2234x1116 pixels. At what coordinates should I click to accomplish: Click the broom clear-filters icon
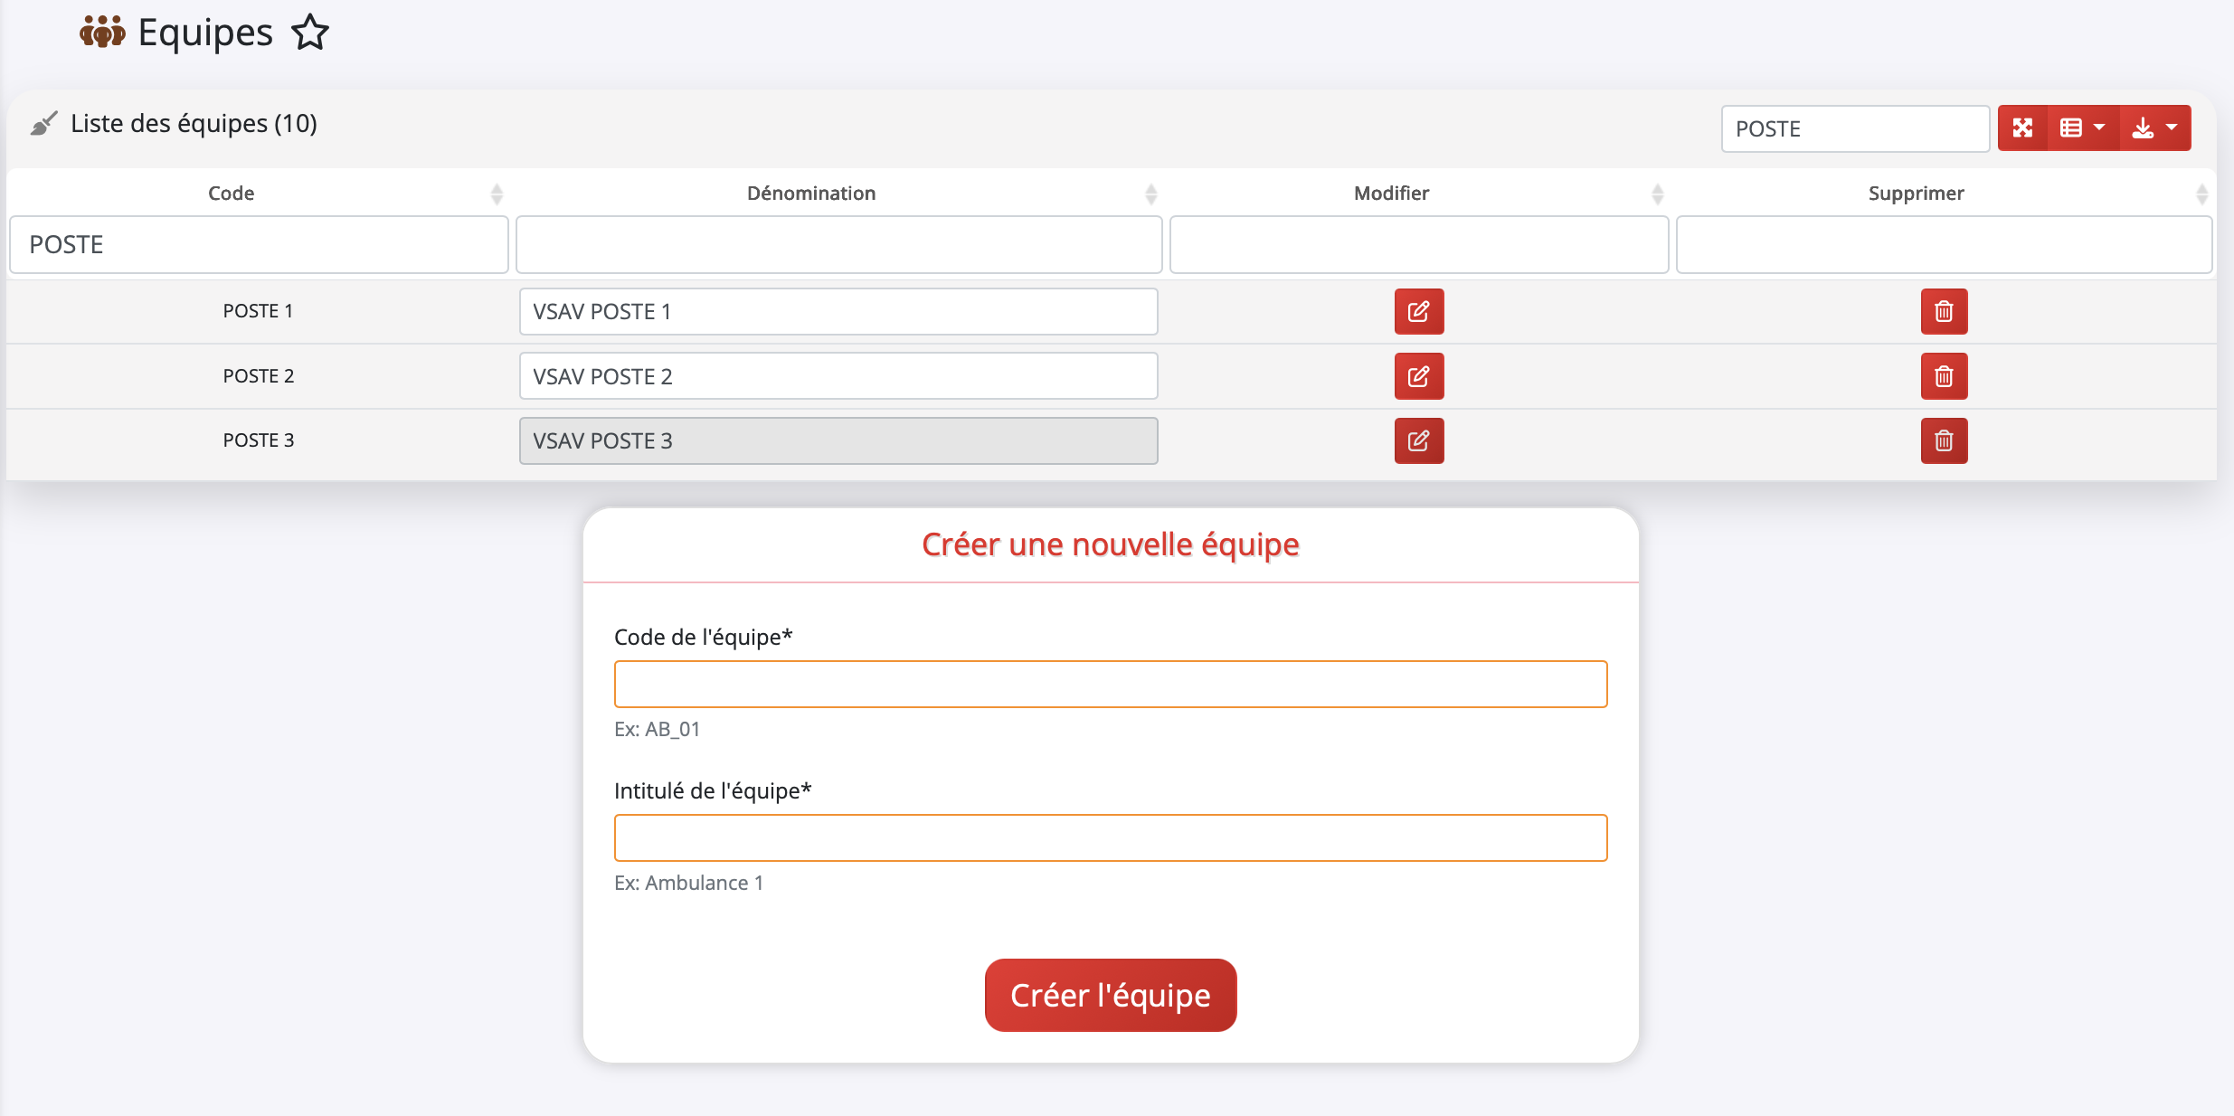pyautogui.click(x=43, y=123)
